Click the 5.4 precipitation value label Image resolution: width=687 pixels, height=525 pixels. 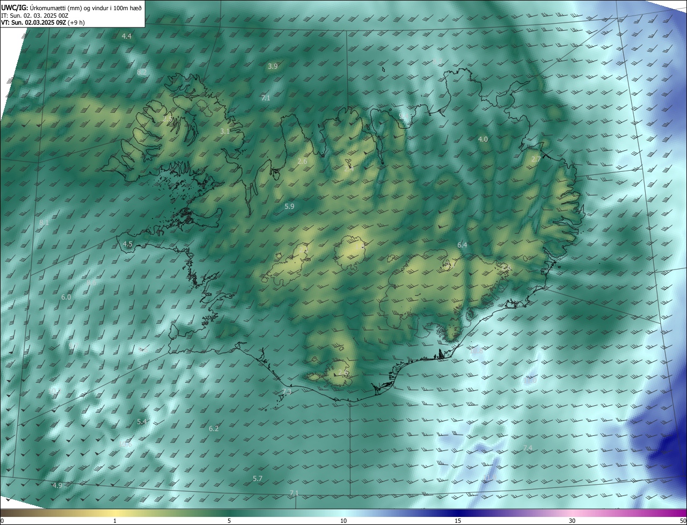click(x=142, y=422)
